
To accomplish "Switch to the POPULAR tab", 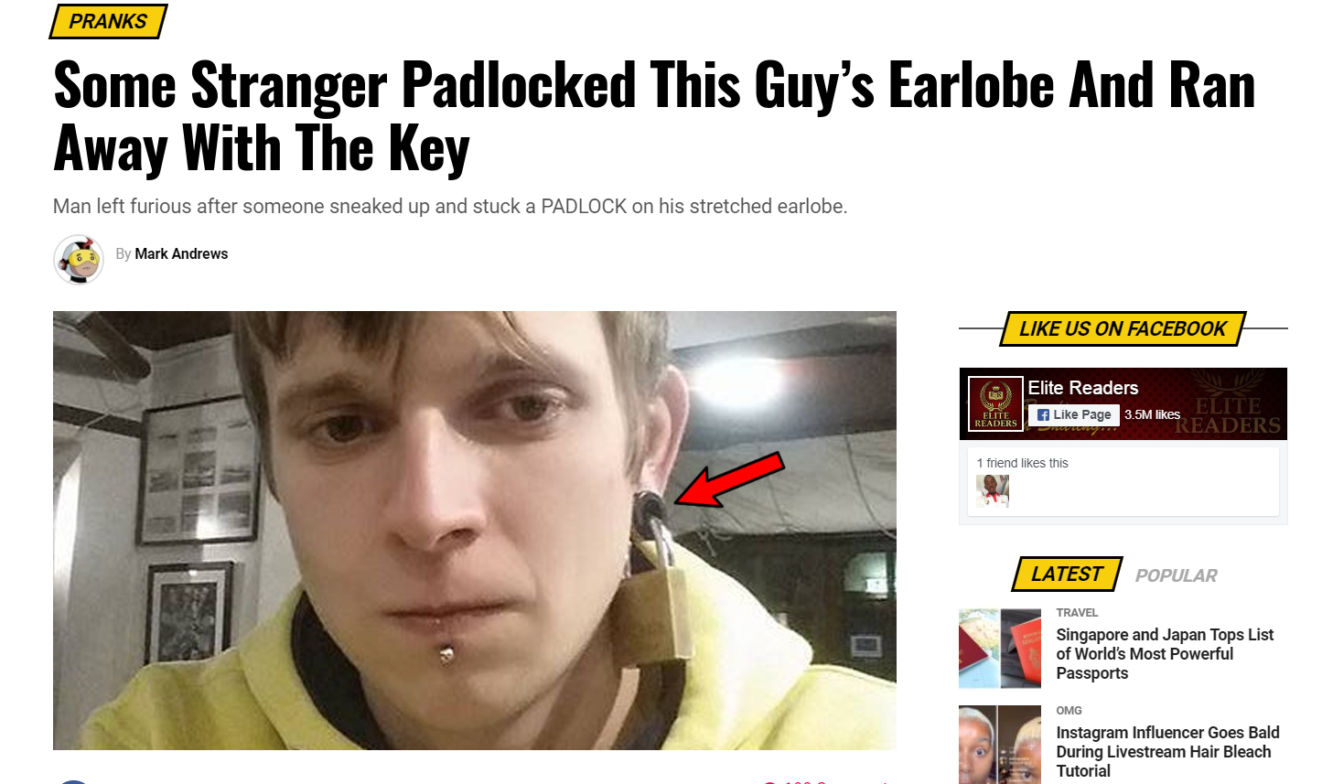I will click(x=1176, y=575).
